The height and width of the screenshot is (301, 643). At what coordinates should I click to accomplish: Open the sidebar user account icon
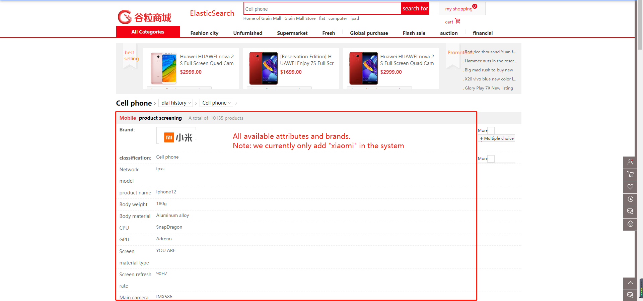tap(630, 162)
